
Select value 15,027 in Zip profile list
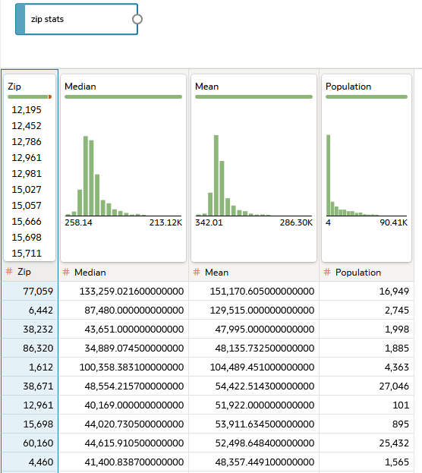click(x=27, y=190)
